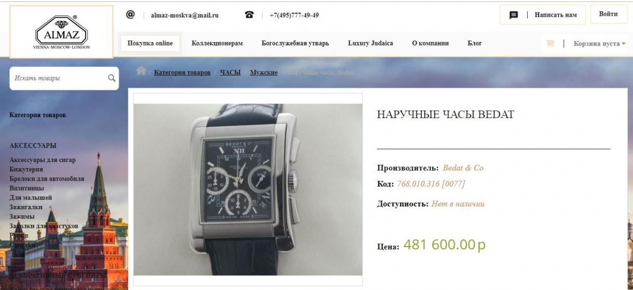Click the ALMAZ diamond logo

(61, 32)
